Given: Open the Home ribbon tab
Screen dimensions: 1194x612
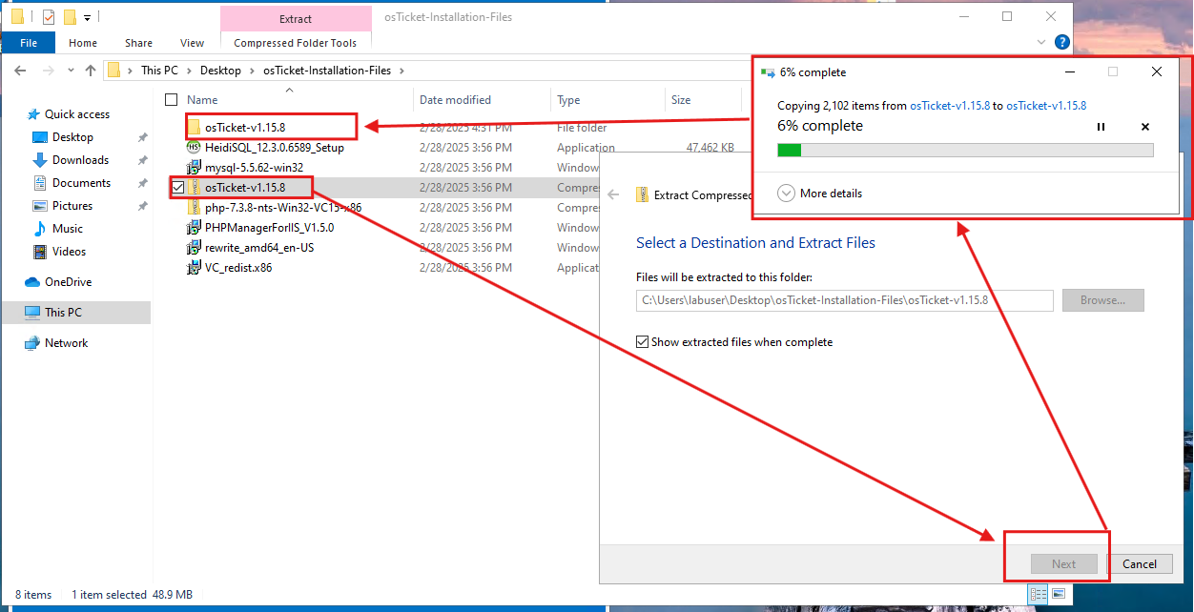Looking at the screenshot, I should 83,43.
